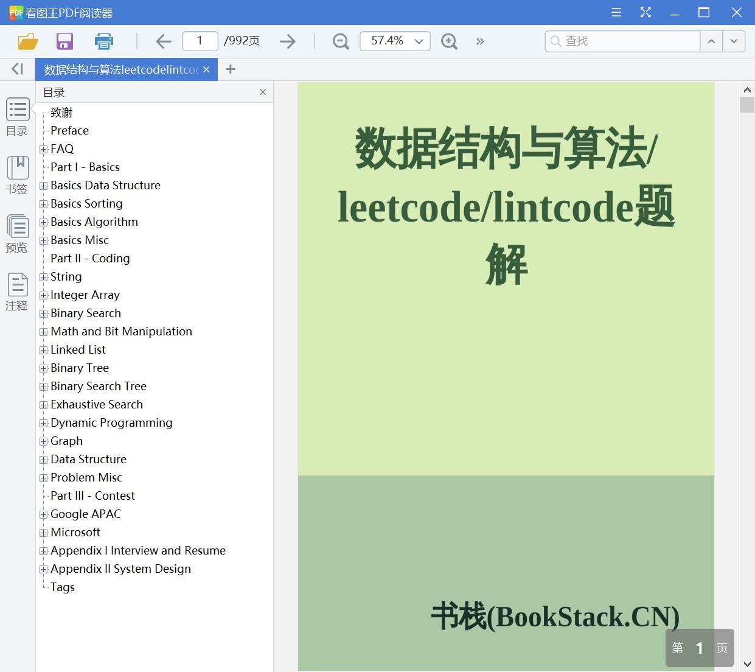
Task: Open the 致谢 outline entry
Action: pyautogui.click(x=61, y=112)
